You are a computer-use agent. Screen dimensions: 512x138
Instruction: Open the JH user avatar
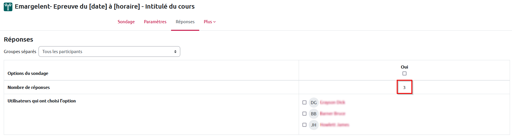314,125
